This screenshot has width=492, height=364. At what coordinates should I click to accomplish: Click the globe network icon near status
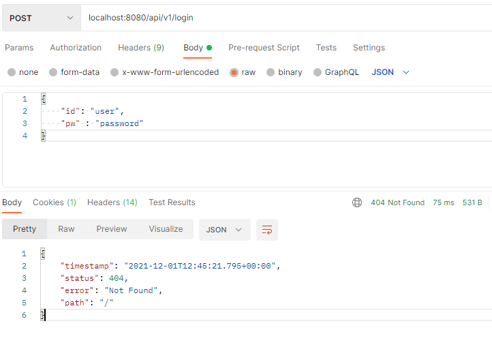click(x=357, y=202)
